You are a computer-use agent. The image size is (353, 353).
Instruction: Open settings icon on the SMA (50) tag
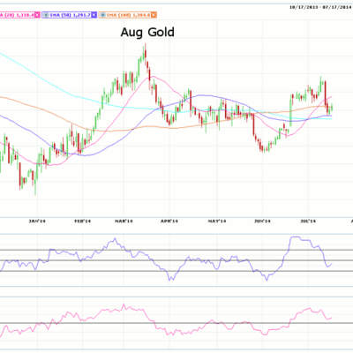(46, 15)
